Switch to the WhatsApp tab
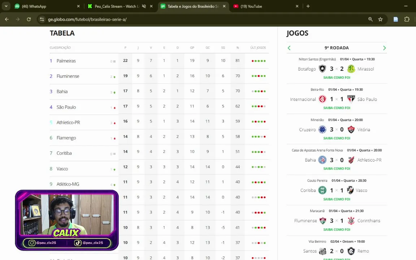Image resolution: width=416 pixels, height=260 pixels. (x=47, y=6)
